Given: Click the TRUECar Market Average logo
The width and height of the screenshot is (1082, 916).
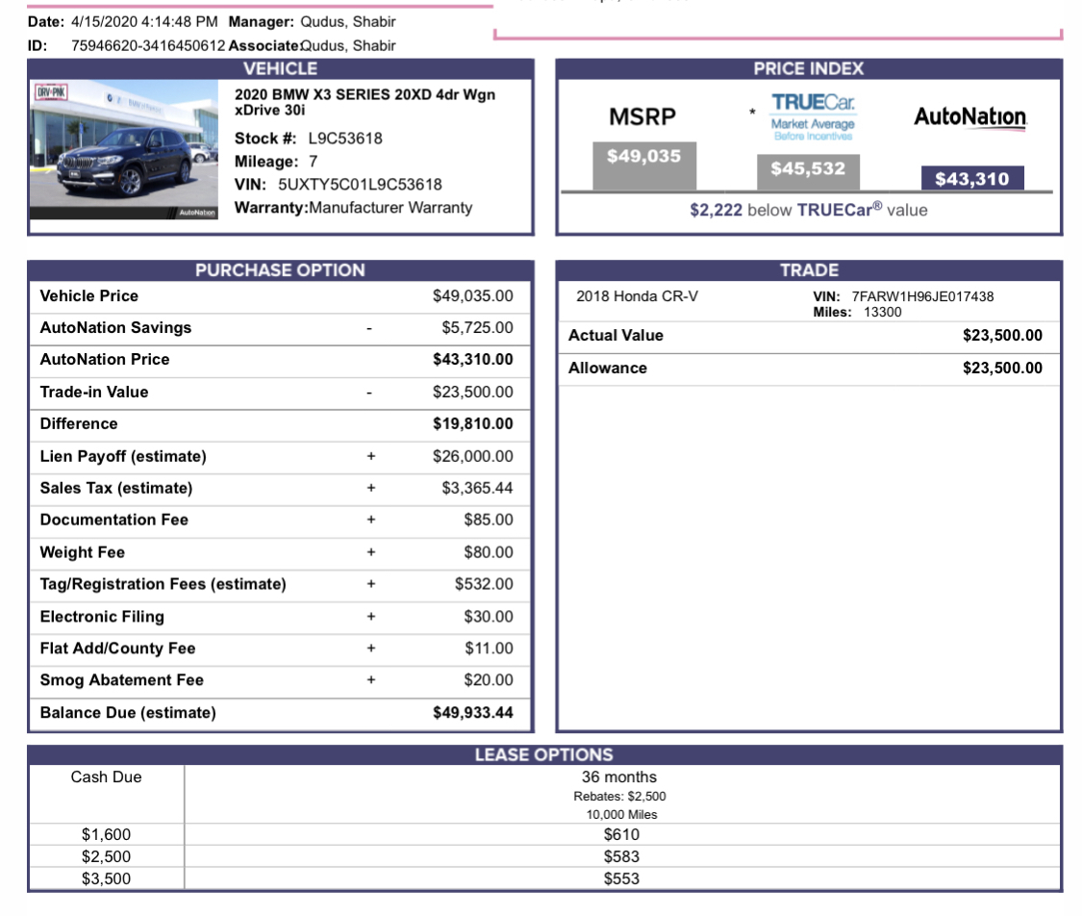Looking at the screenshot, I should tap(813, 116).
